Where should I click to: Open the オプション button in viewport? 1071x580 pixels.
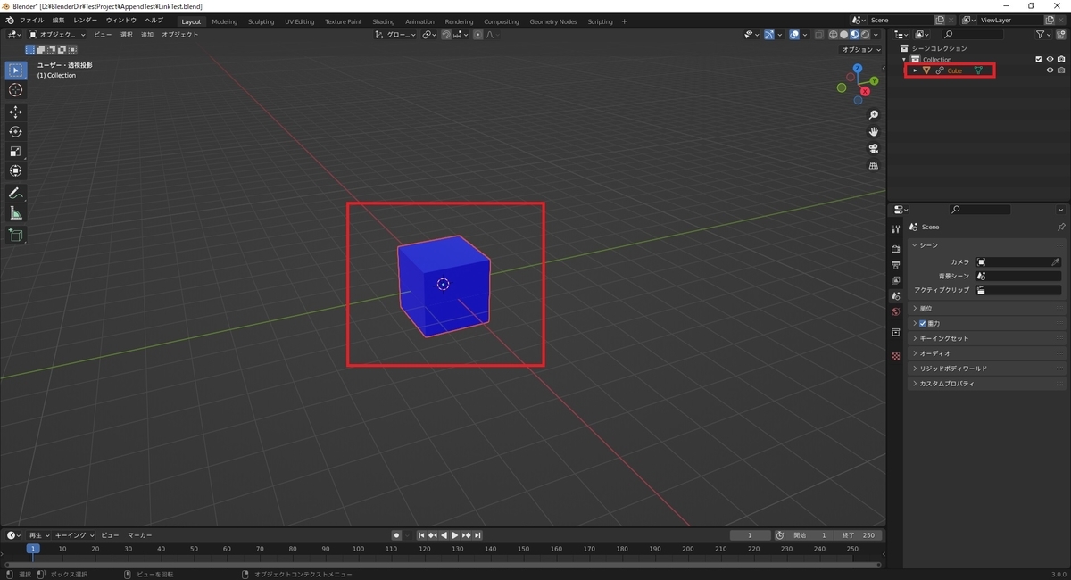(x=859, y=50)
